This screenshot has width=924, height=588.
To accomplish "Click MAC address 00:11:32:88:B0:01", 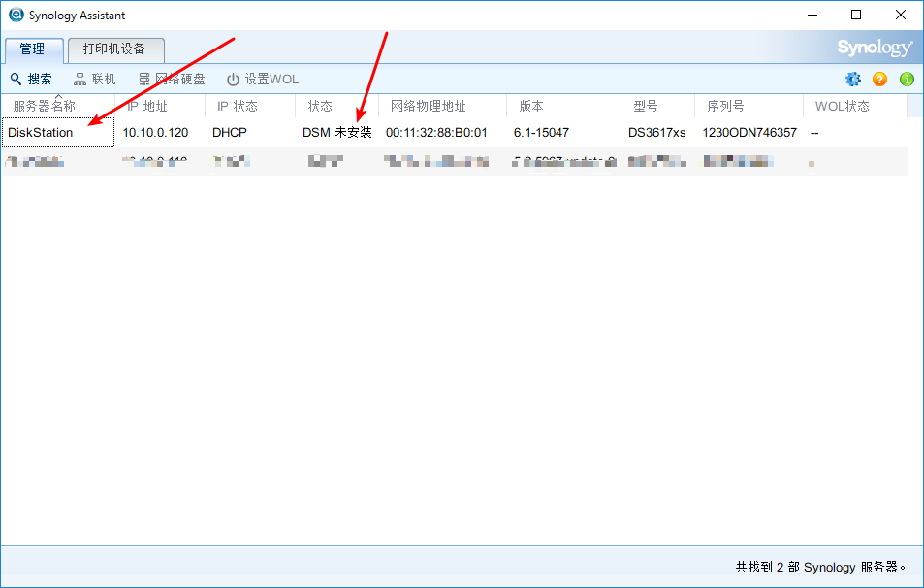I will point(436,133).
